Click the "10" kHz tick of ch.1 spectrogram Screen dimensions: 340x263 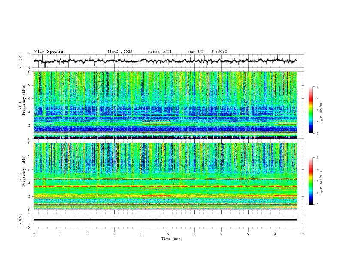[29, 72]
